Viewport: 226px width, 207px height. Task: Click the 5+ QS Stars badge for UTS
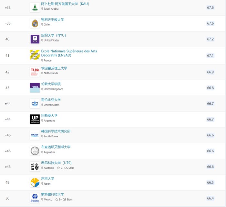[66, 168]
